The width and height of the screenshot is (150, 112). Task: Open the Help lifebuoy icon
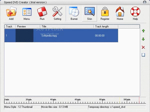click(x=135, y=11)
